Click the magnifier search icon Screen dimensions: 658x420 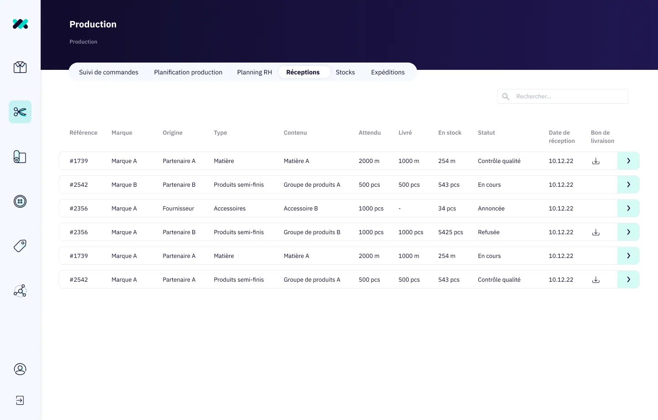tap(506, 96)
